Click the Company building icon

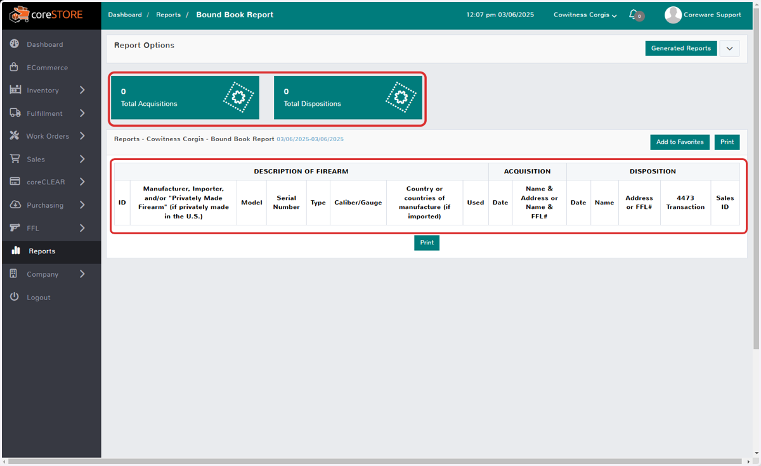click(x=14, y=274)
